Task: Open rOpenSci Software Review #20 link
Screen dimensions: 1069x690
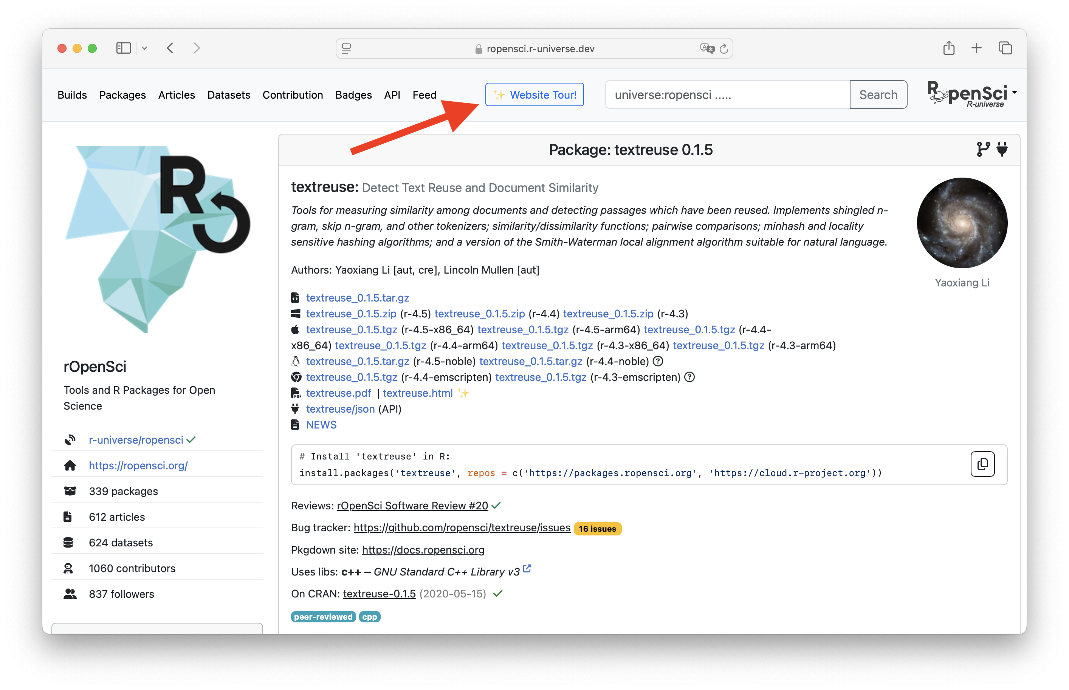Action: (x=412, y=505)
